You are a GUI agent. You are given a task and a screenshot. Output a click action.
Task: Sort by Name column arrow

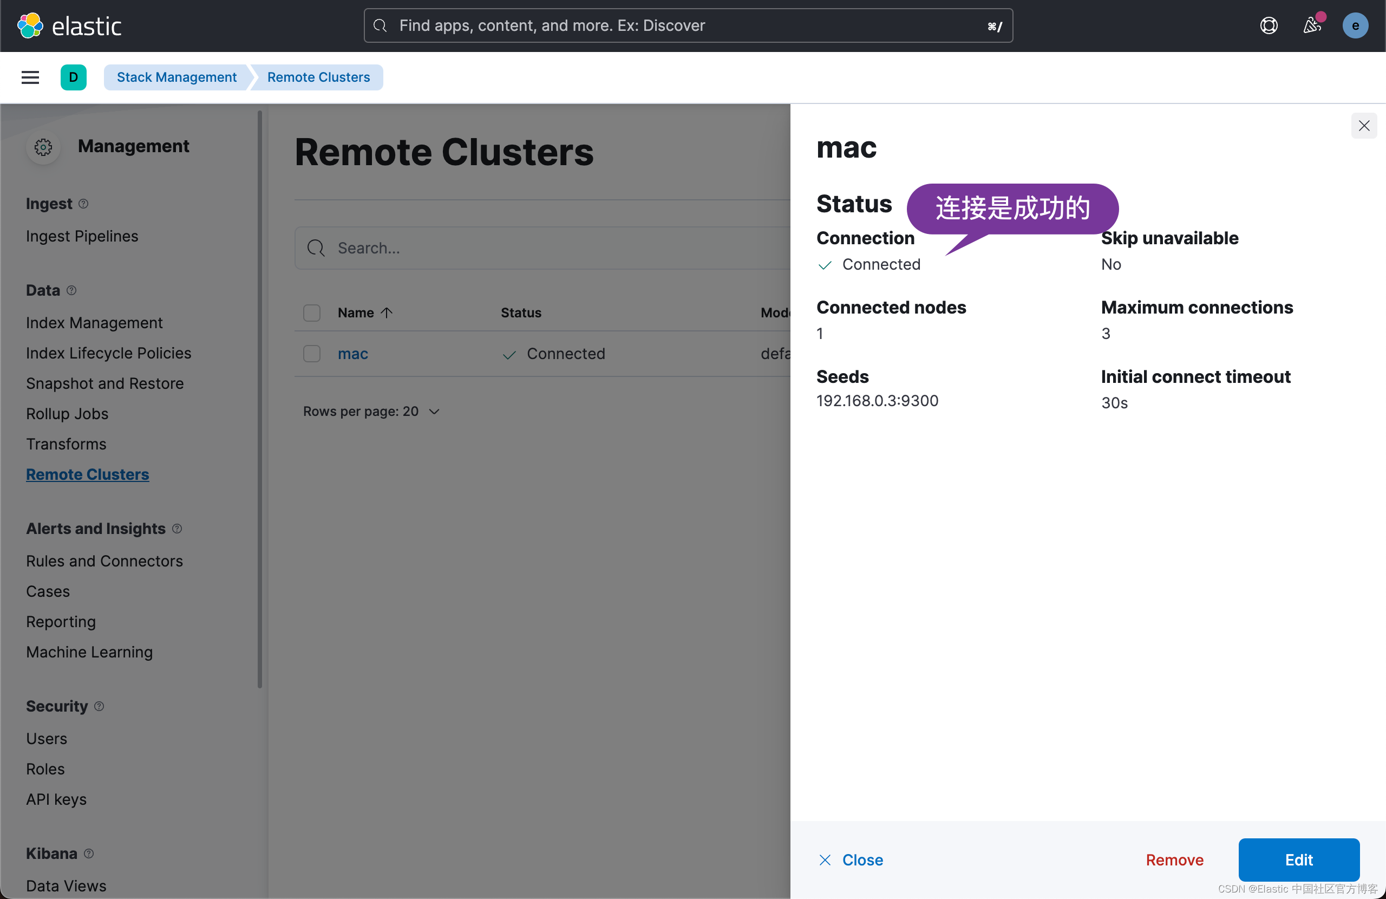coord(387,313)
